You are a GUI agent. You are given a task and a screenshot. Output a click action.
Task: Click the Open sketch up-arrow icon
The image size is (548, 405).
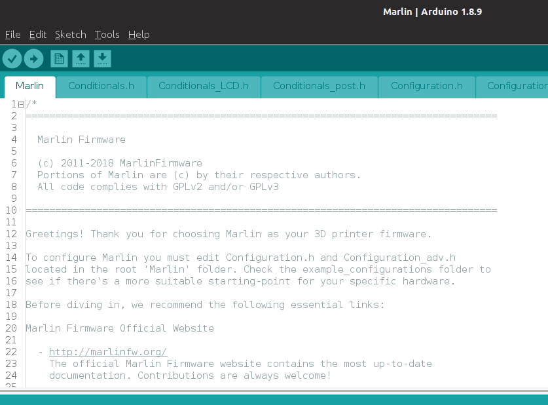tap(81, 59)
